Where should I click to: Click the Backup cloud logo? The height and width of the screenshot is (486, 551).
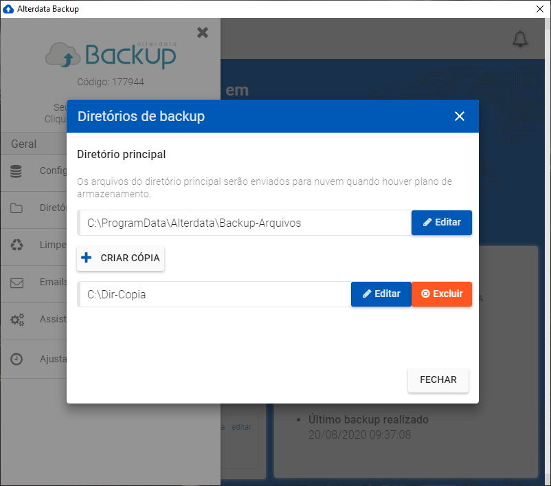[111, 54]
